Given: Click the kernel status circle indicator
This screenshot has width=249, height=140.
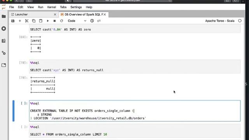Looking at the screenshot, I should 240,21.
